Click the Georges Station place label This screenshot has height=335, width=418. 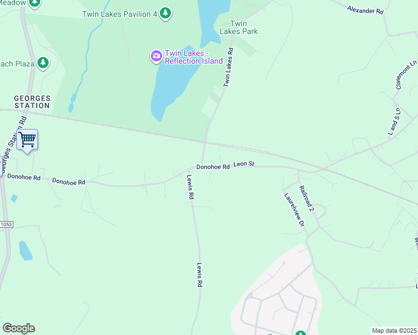[x=32, y=102]
